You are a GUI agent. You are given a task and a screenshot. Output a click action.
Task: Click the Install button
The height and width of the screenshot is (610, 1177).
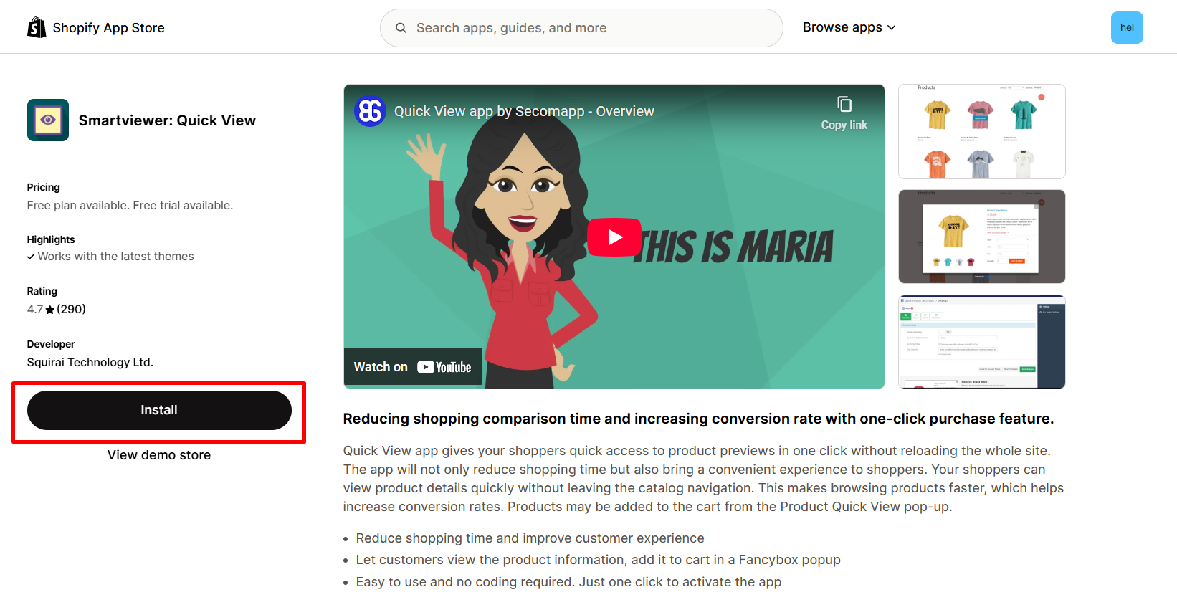point(159,410)
